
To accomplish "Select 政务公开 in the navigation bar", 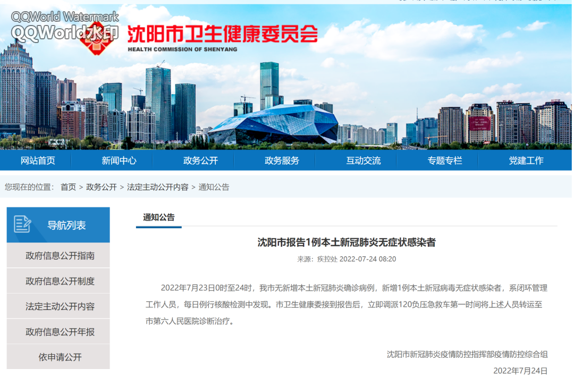I will click(x=200, y=161).
